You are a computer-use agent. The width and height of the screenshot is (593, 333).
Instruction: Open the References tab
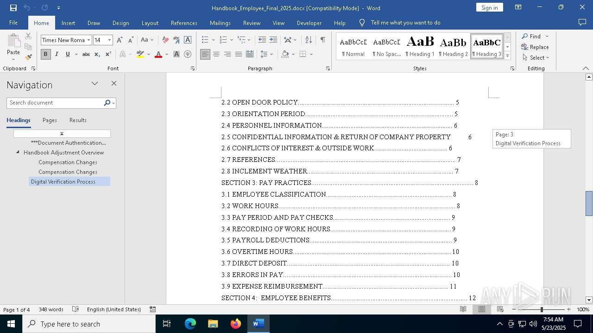click(184, 23)
